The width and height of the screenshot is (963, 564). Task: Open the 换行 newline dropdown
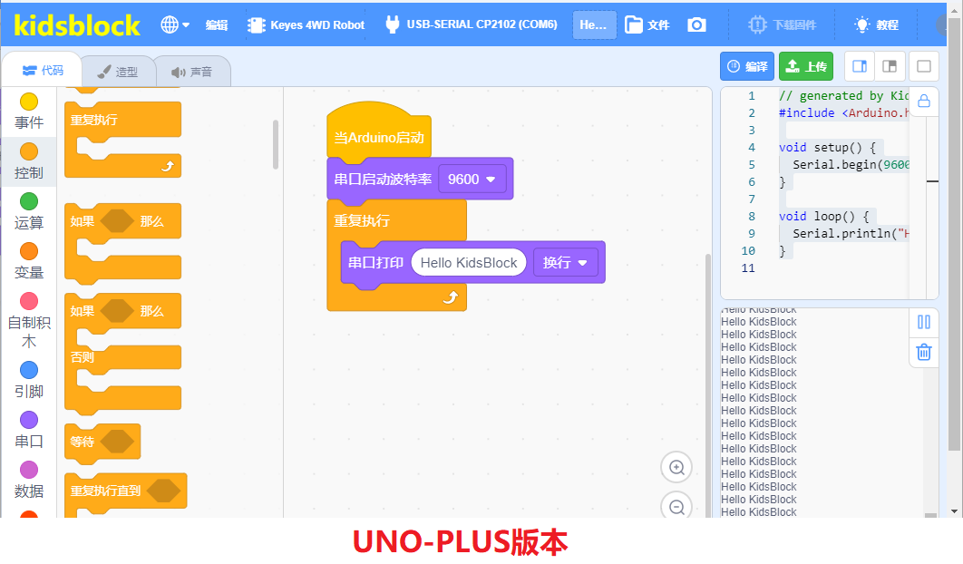coord(565,262)
